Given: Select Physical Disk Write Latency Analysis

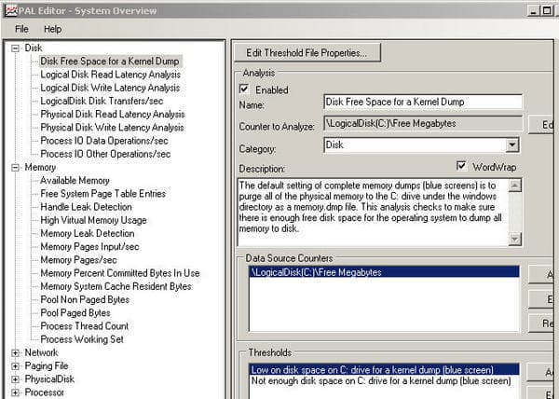Looking at the screenshot, I should tap(113, 128).
